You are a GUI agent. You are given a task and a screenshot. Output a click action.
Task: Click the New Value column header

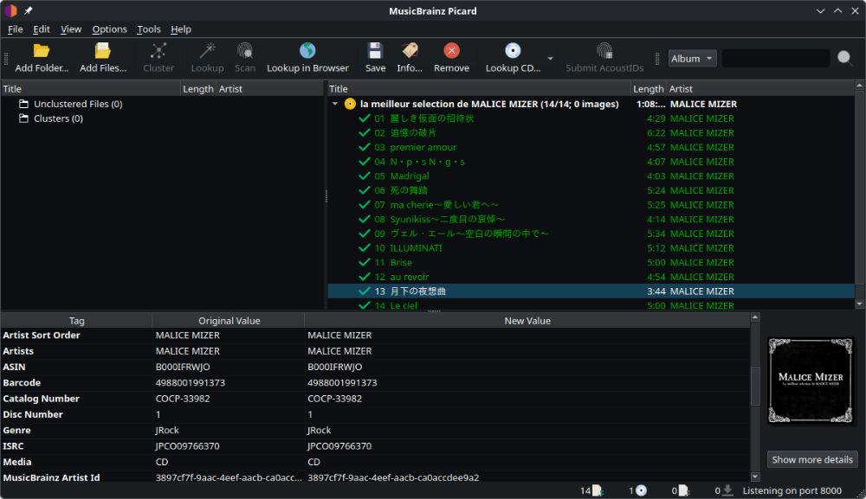527,320
